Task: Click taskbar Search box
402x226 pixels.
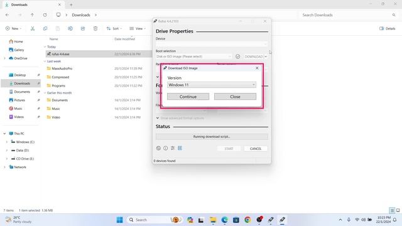Action: click(x=155, y=220)
